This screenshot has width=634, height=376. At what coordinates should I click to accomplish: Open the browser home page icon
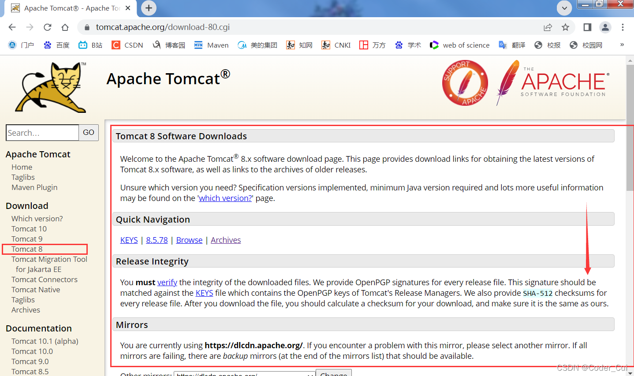point(65,27)
